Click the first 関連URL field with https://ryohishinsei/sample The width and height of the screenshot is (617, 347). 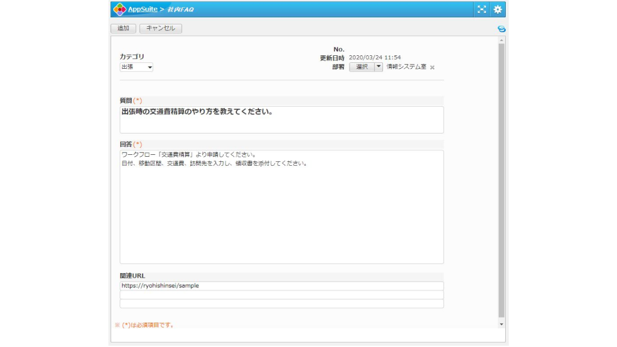pyautogui.click(x=282, y=286)
